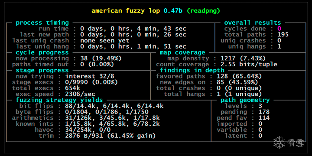Click the "last uniq crash" label

(40, 41)
